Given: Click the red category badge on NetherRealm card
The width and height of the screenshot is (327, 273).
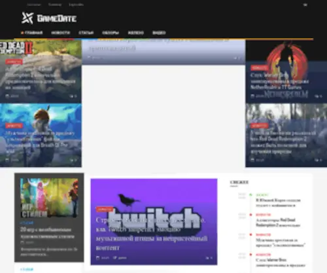Looking at the screenshot, I should pyautogui.click(x=259, y=68).
